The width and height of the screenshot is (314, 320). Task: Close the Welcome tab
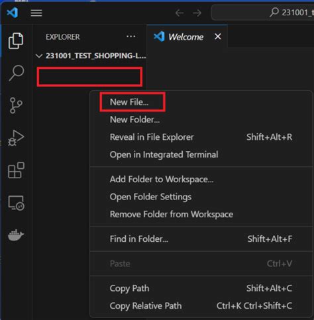click(218, 36)
